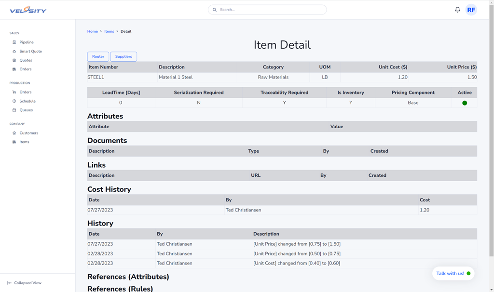494x292 pixels.
Task: Go to Queues via sidebar icon
Action: (14, 110)
